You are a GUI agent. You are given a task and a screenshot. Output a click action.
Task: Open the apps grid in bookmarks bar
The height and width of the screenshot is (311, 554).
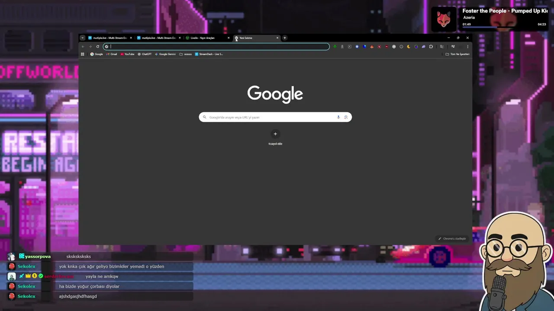pyautogui.click(x=82, y=54)
